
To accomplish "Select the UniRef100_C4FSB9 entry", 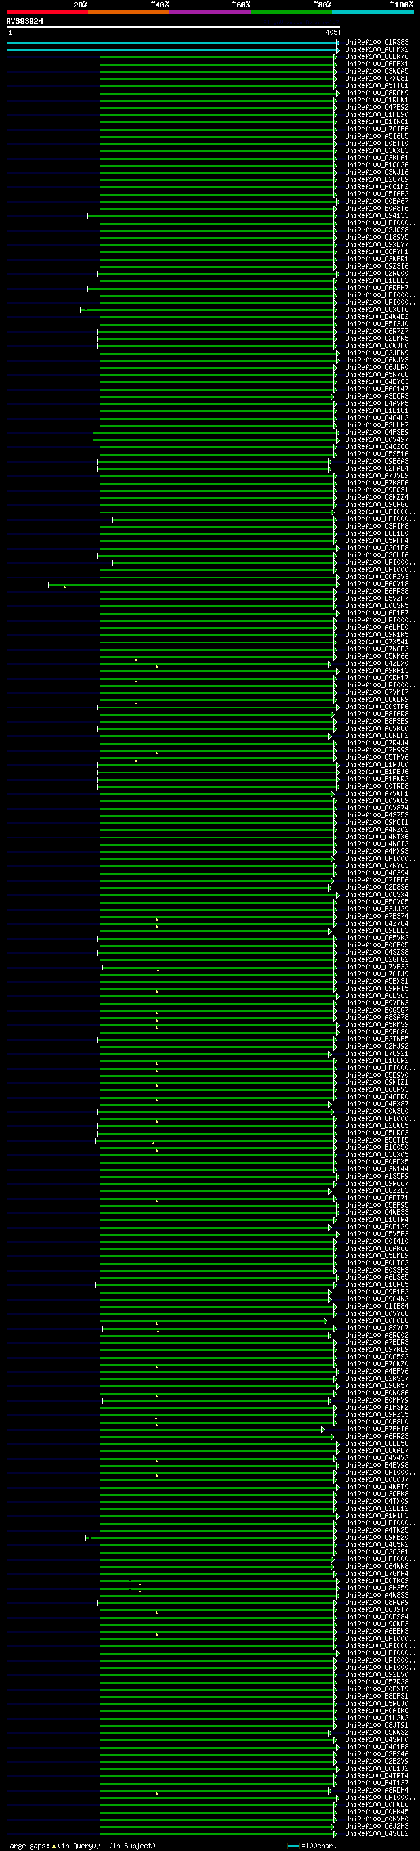I will 377,432.
